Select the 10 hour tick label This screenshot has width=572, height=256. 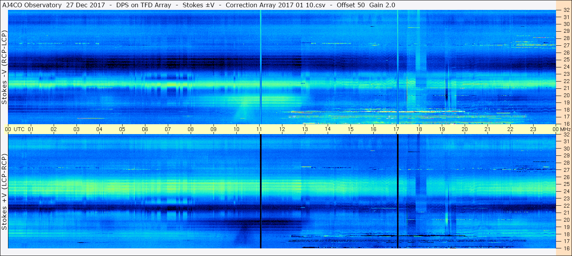point(236,129)
